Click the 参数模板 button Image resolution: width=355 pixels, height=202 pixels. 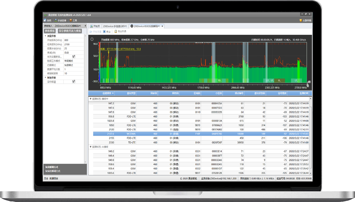(x=50, y=31)
